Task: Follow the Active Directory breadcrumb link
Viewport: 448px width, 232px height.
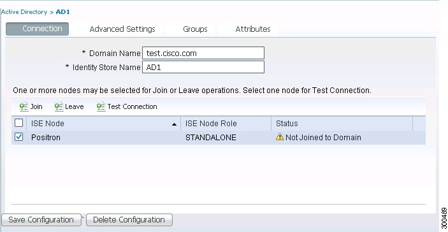Action: (24, 12)
